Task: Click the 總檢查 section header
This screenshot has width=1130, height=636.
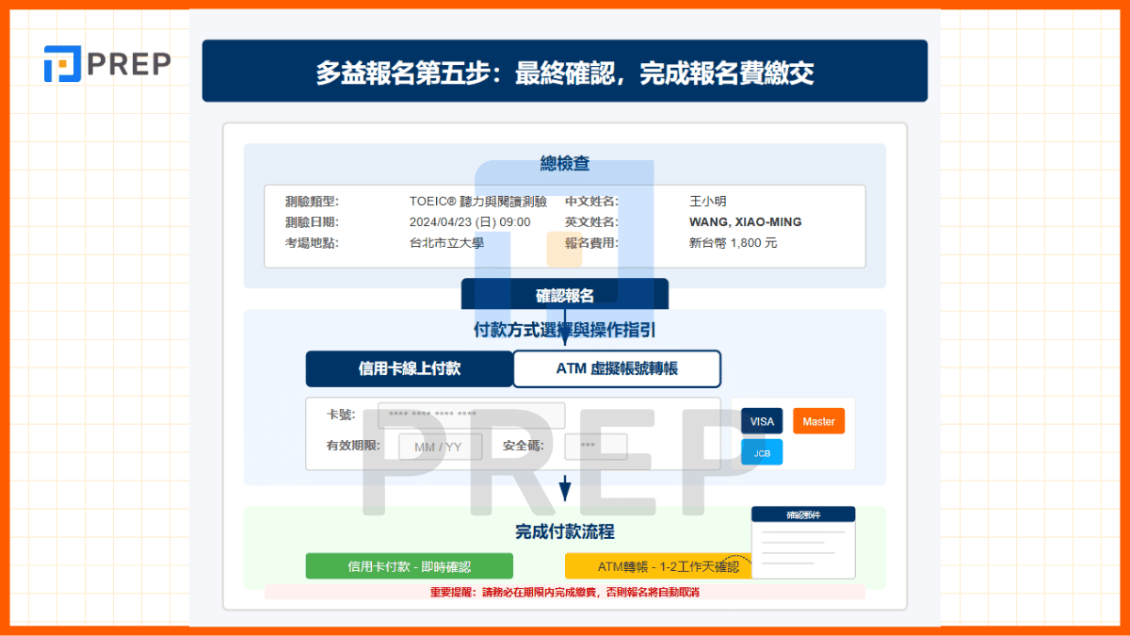Action: [564, 163]
